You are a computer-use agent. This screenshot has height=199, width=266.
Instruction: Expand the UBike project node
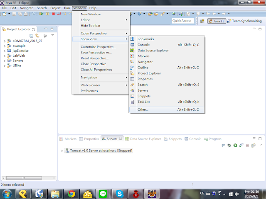tap(5, 66)
